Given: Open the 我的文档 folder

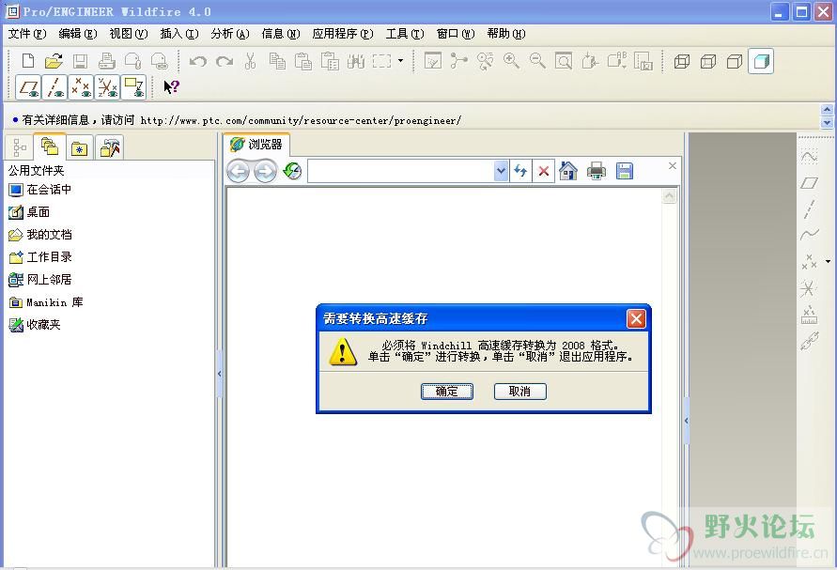Looking at the screenshot, I should (x=40, y=235).
